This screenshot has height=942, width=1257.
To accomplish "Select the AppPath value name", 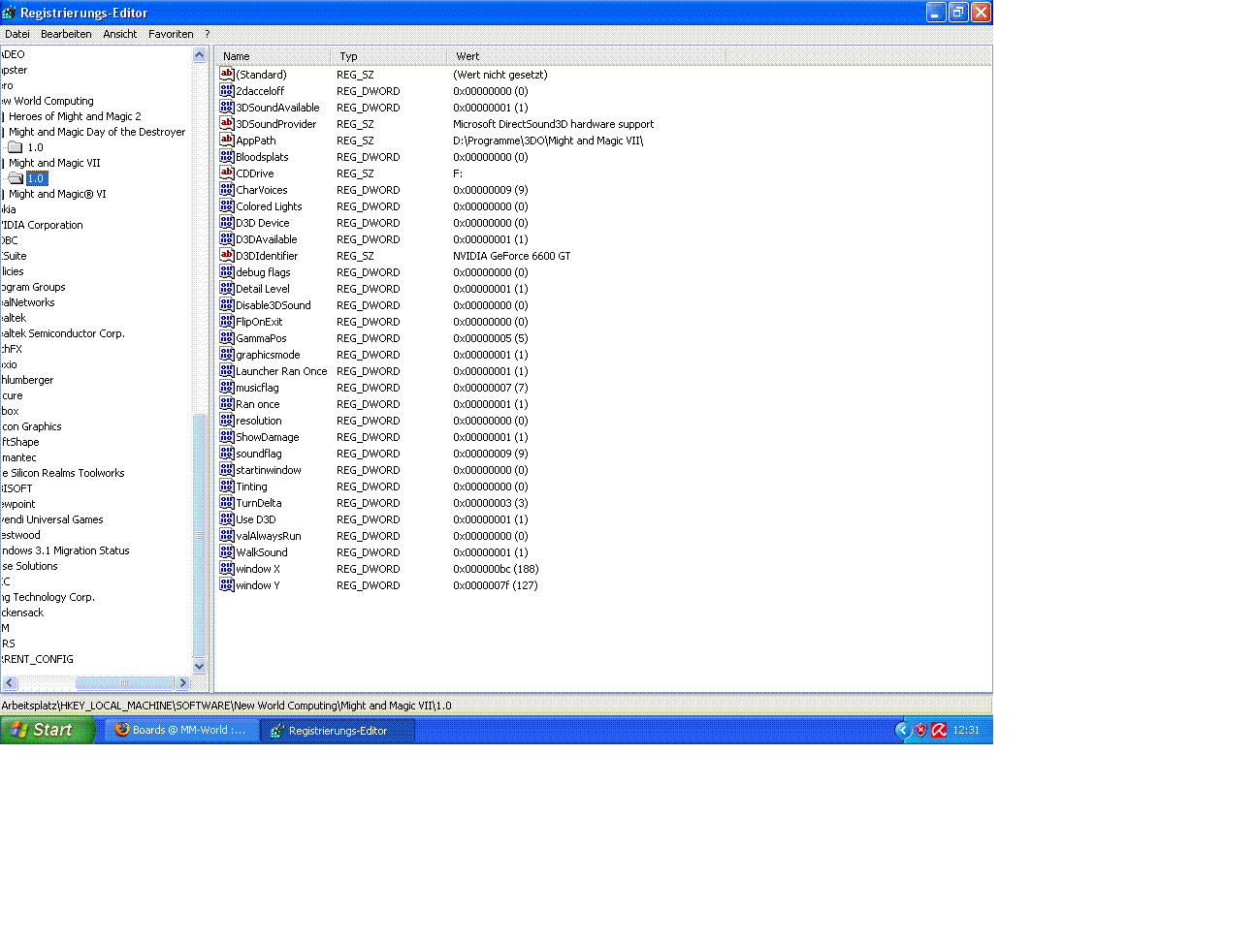I will tap(256, 141).
